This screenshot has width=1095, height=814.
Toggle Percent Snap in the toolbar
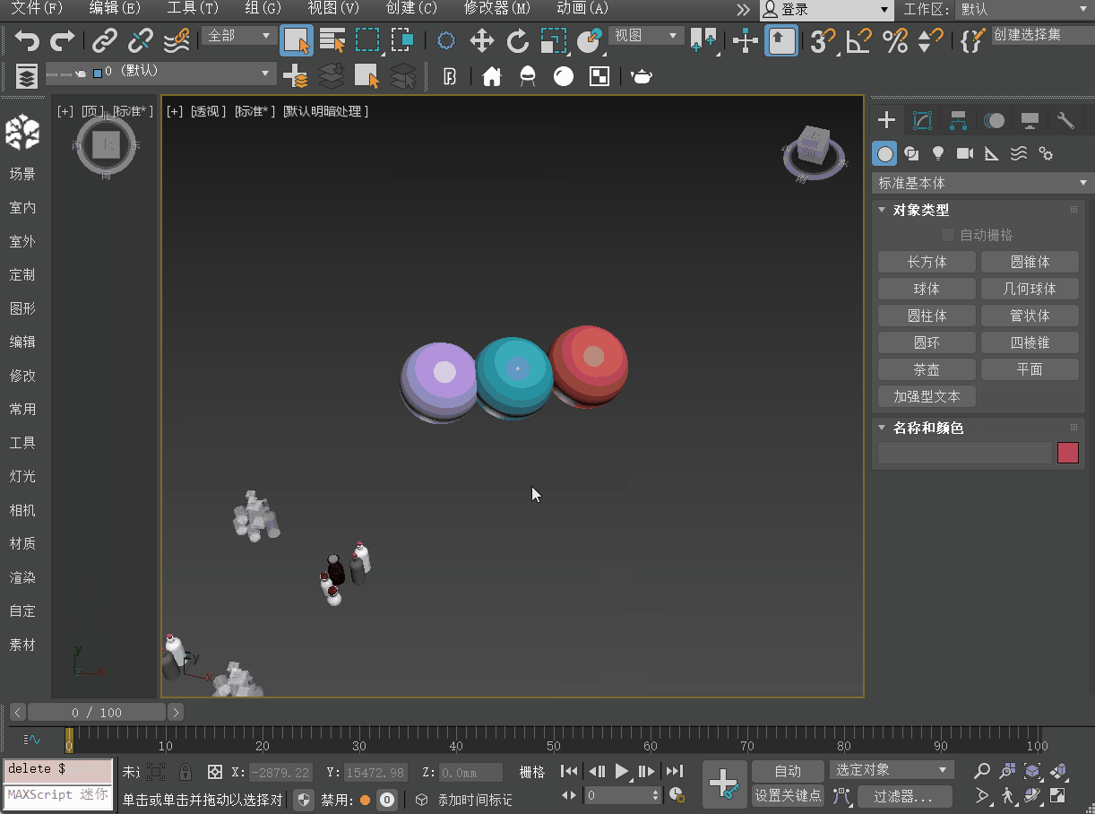pos(895,40)
